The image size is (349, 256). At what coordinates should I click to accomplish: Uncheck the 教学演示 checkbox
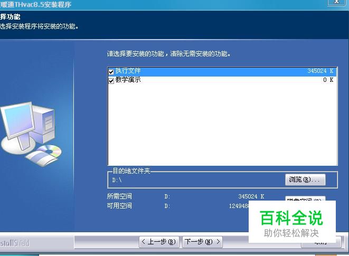coord(111,81)
